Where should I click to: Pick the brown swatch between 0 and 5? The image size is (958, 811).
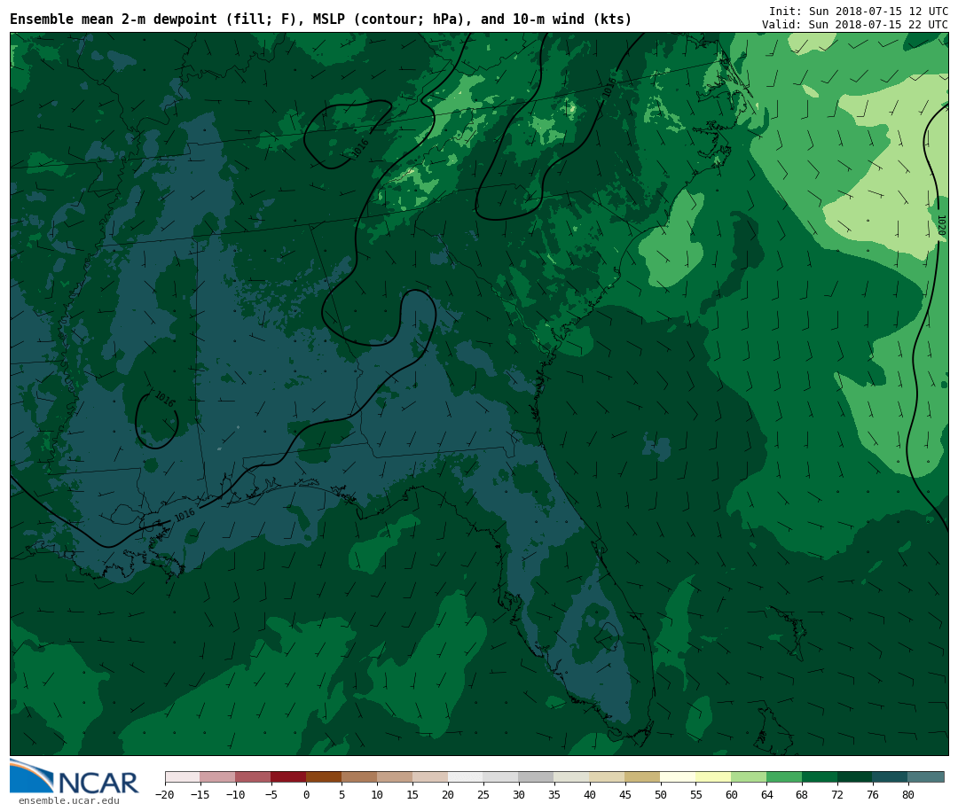[324, 777]
